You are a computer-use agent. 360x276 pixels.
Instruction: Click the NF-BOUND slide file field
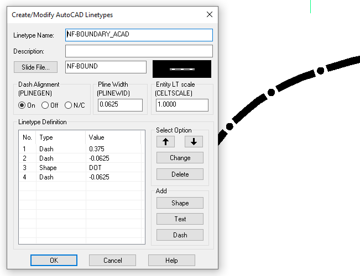click(106, 67)
